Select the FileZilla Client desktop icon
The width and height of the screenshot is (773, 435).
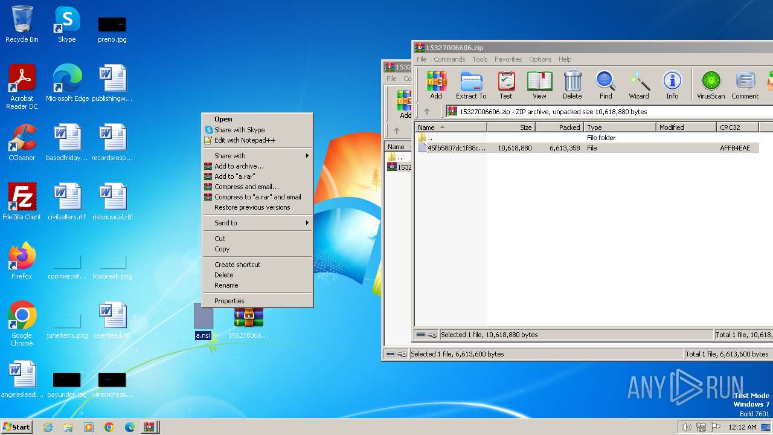pyautogui.click(x=22, y=202)
